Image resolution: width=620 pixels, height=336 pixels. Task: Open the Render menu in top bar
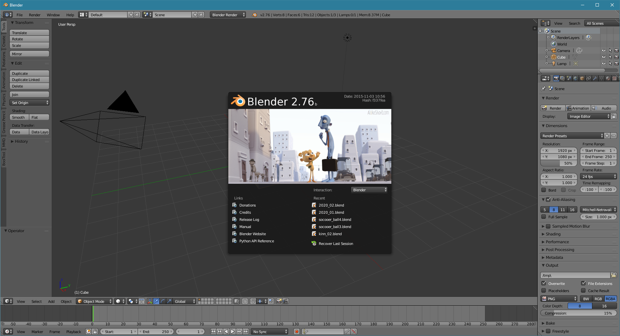(x=34, y=15)
